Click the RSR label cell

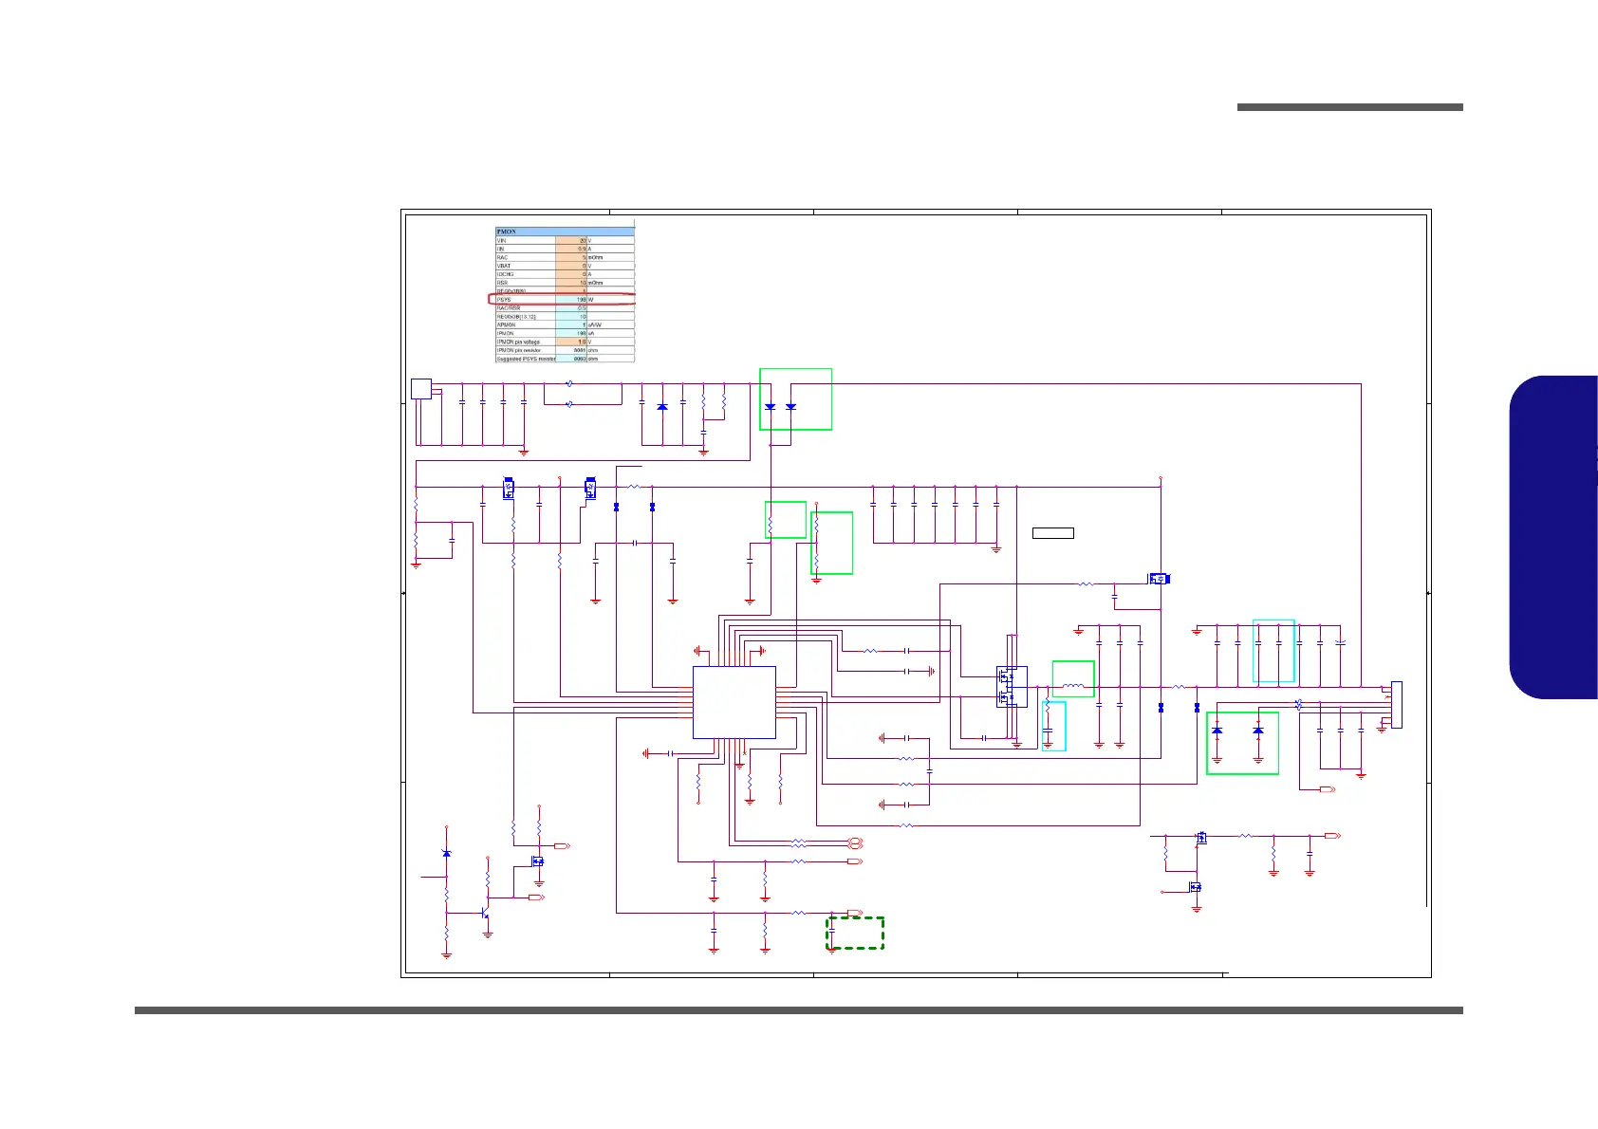[526, 283]
